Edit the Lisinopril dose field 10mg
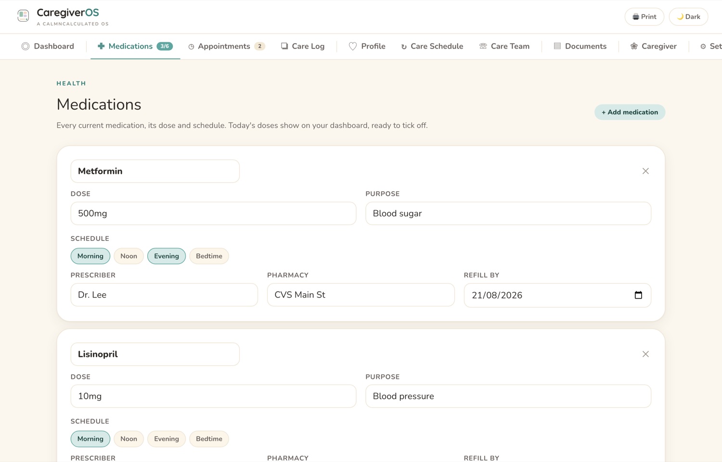 pos(213,396)
